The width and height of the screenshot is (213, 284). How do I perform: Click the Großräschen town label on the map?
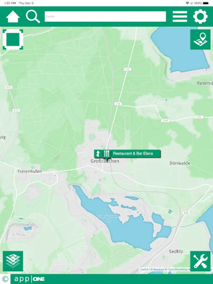[105, 161]
